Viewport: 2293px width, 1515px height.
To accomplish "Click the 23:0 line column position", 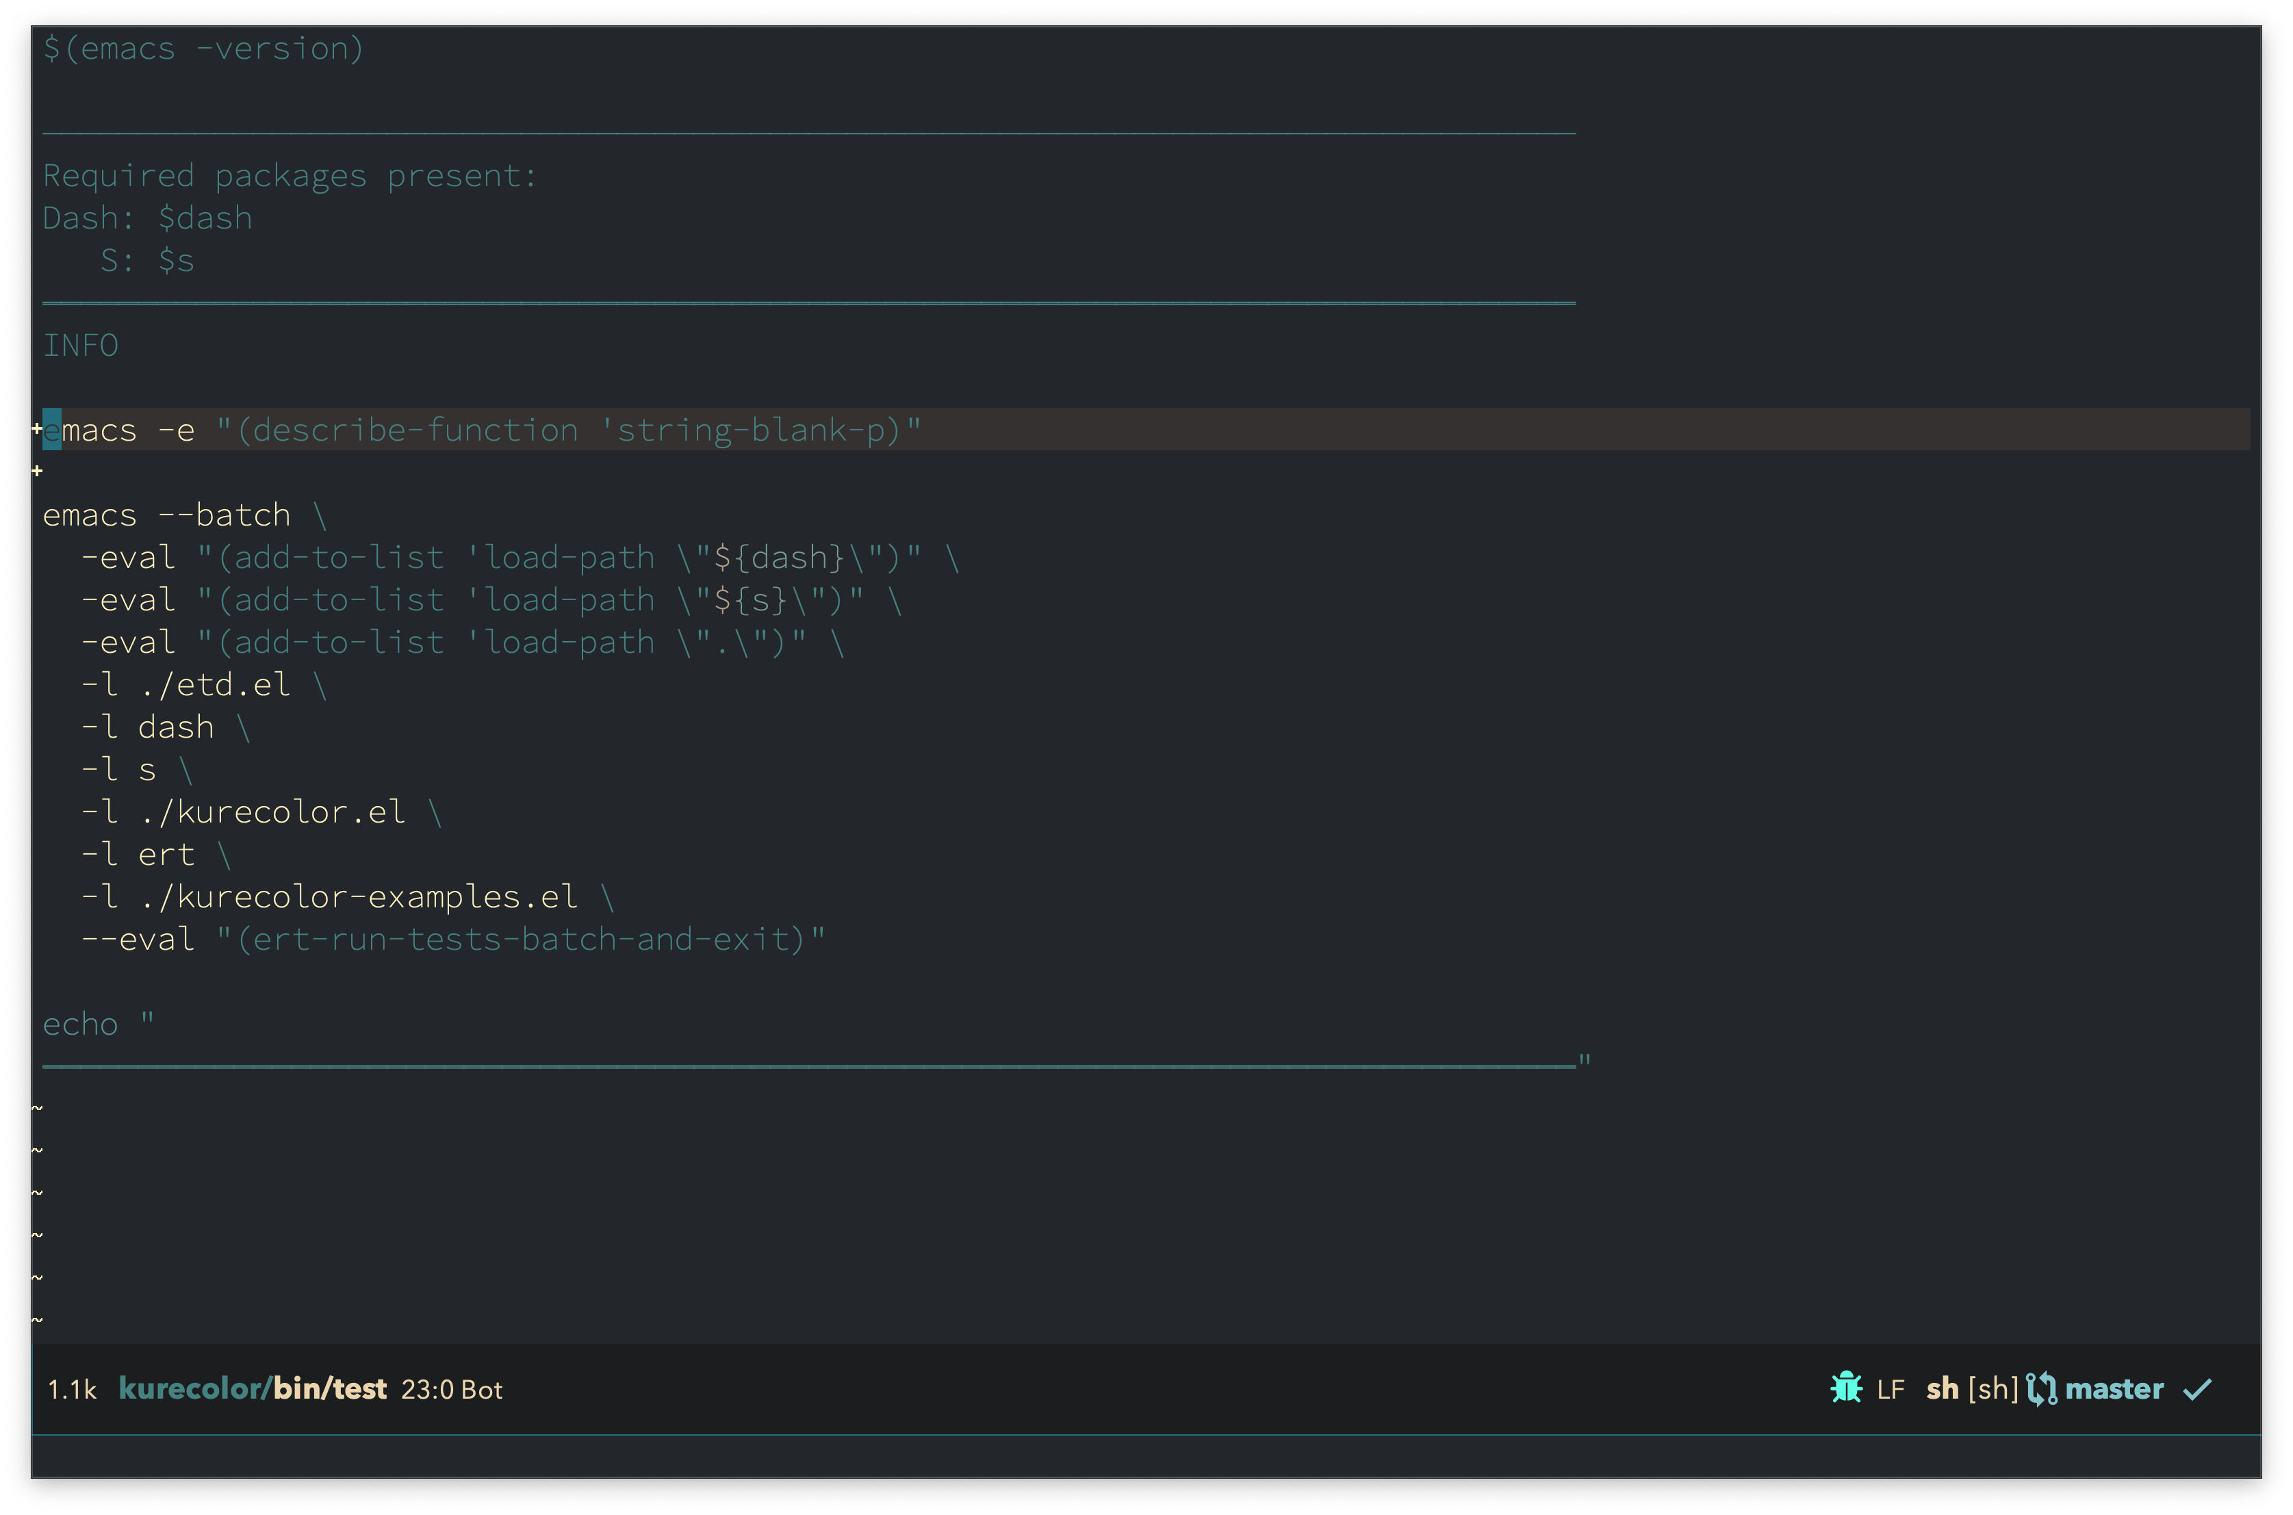I will click(x=427, y=1389).
